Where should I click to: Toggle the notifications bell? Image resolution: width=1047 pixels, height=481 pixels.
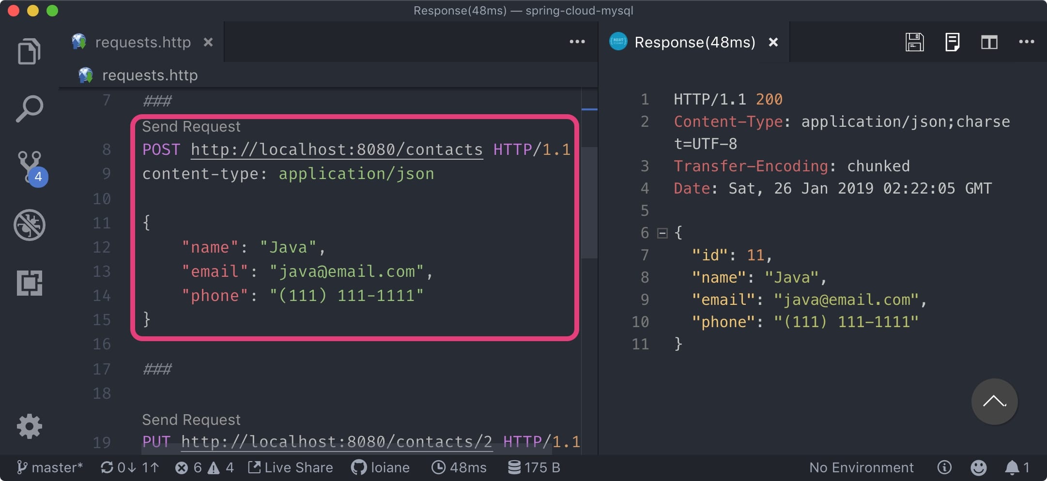(x=1012, y=467)
